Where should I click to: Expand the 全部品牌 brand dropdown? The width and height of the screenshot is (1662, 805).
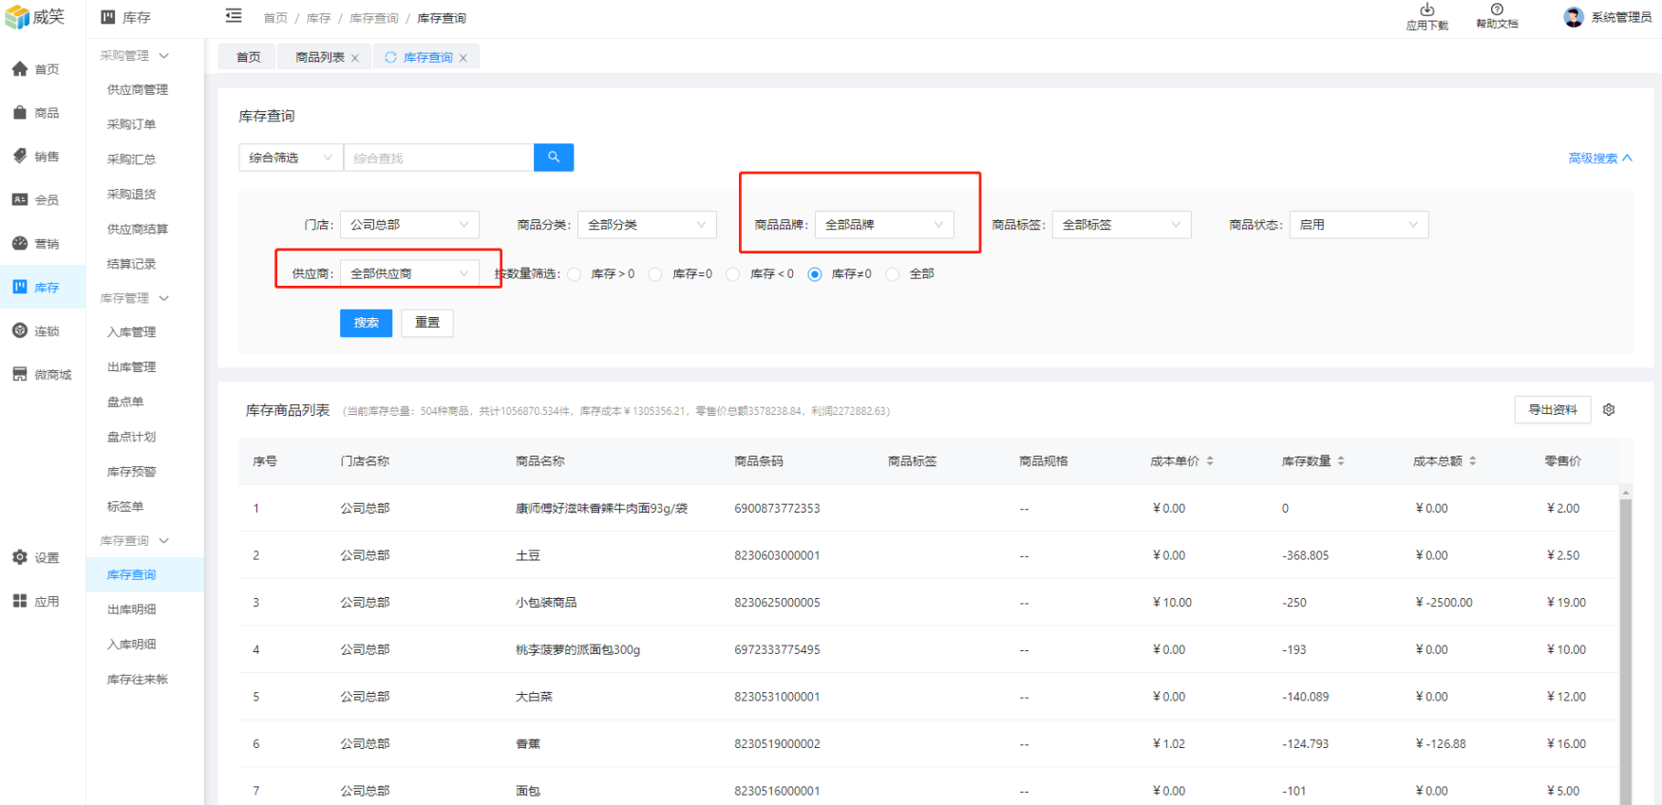[883, 225]
